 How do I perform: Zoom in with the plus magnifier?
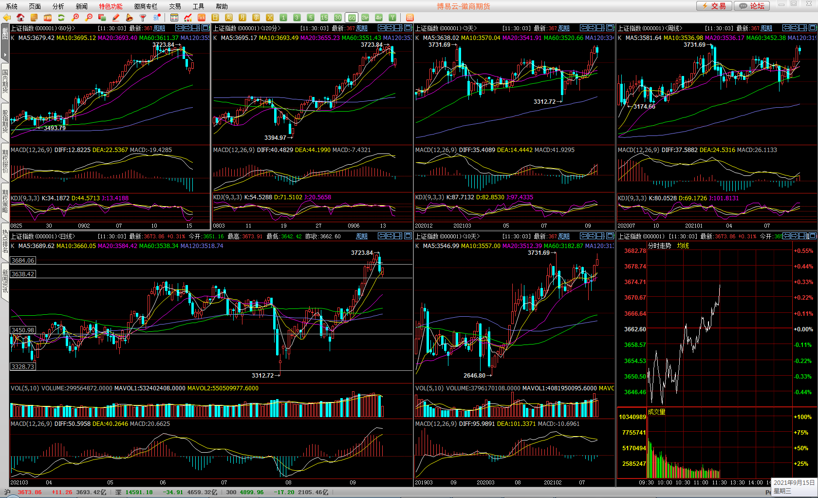point(75,18)
